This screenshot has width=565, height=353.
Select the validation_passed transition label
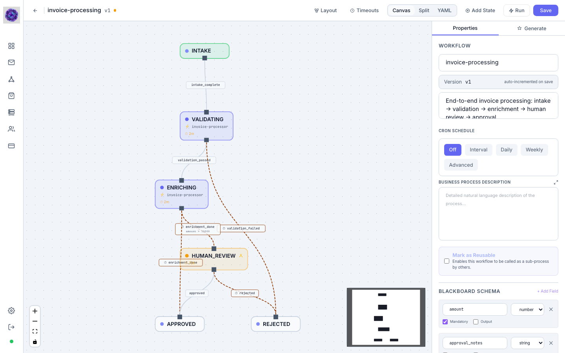click(x=194, y=160)
